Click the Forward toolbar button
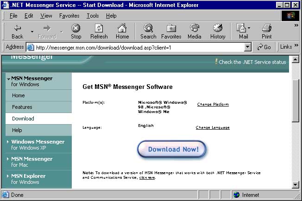The image size is (302, 201). [x=47, y=31]
